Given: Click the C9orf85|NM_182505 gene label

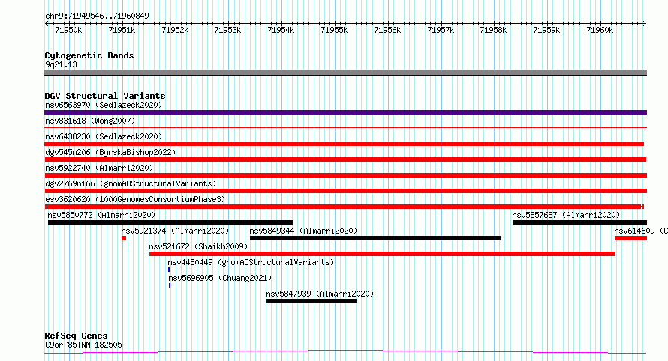Looking at the screenshot, I should pos(83,345).
